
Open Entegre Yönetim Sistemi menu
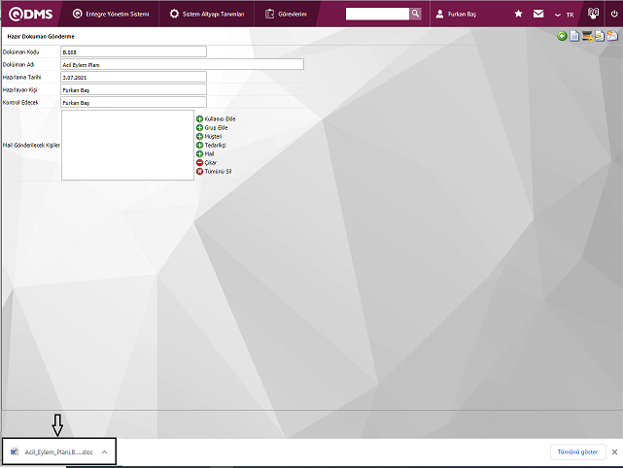pyautogui.click(x=111, y=14)
